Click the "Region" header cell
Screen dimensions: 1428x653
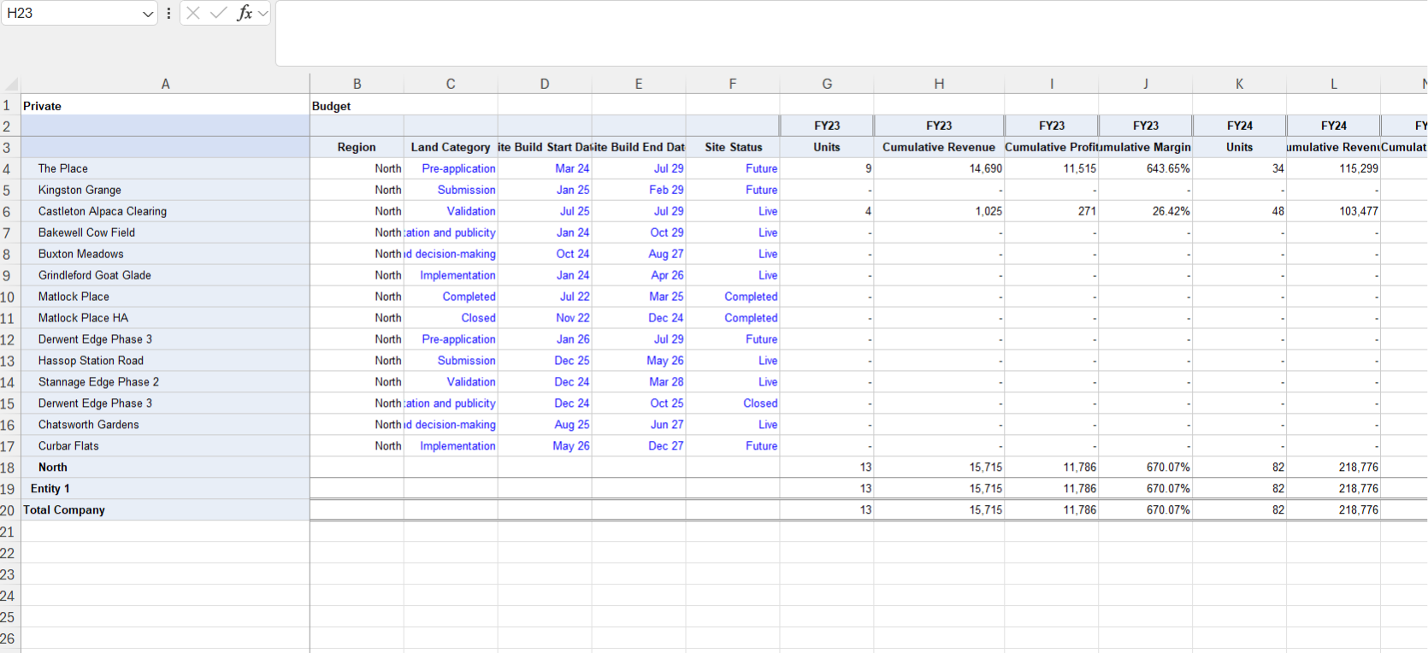[x=357, y=147]
